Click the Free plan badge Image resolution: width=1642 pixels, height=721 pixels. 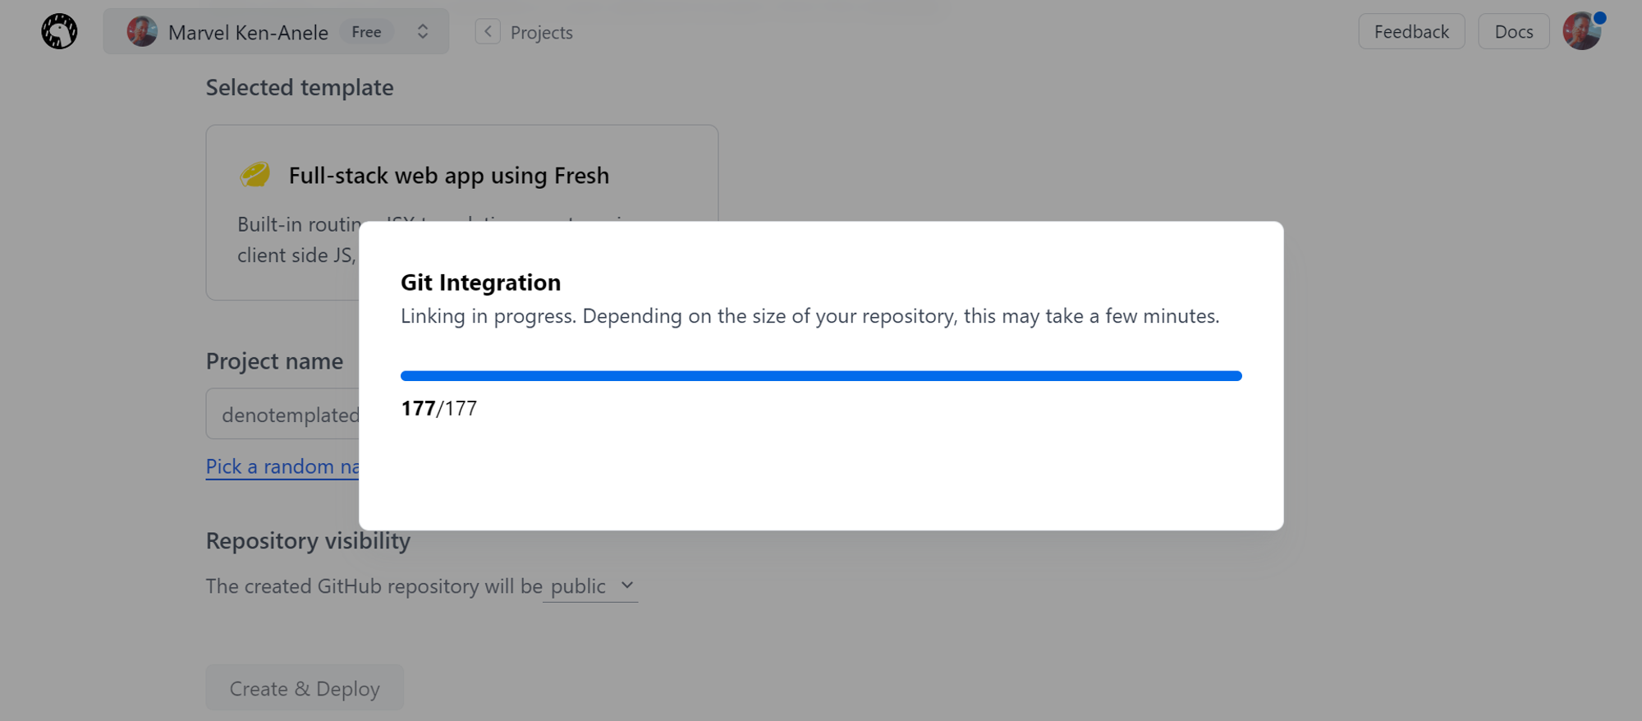366,32
